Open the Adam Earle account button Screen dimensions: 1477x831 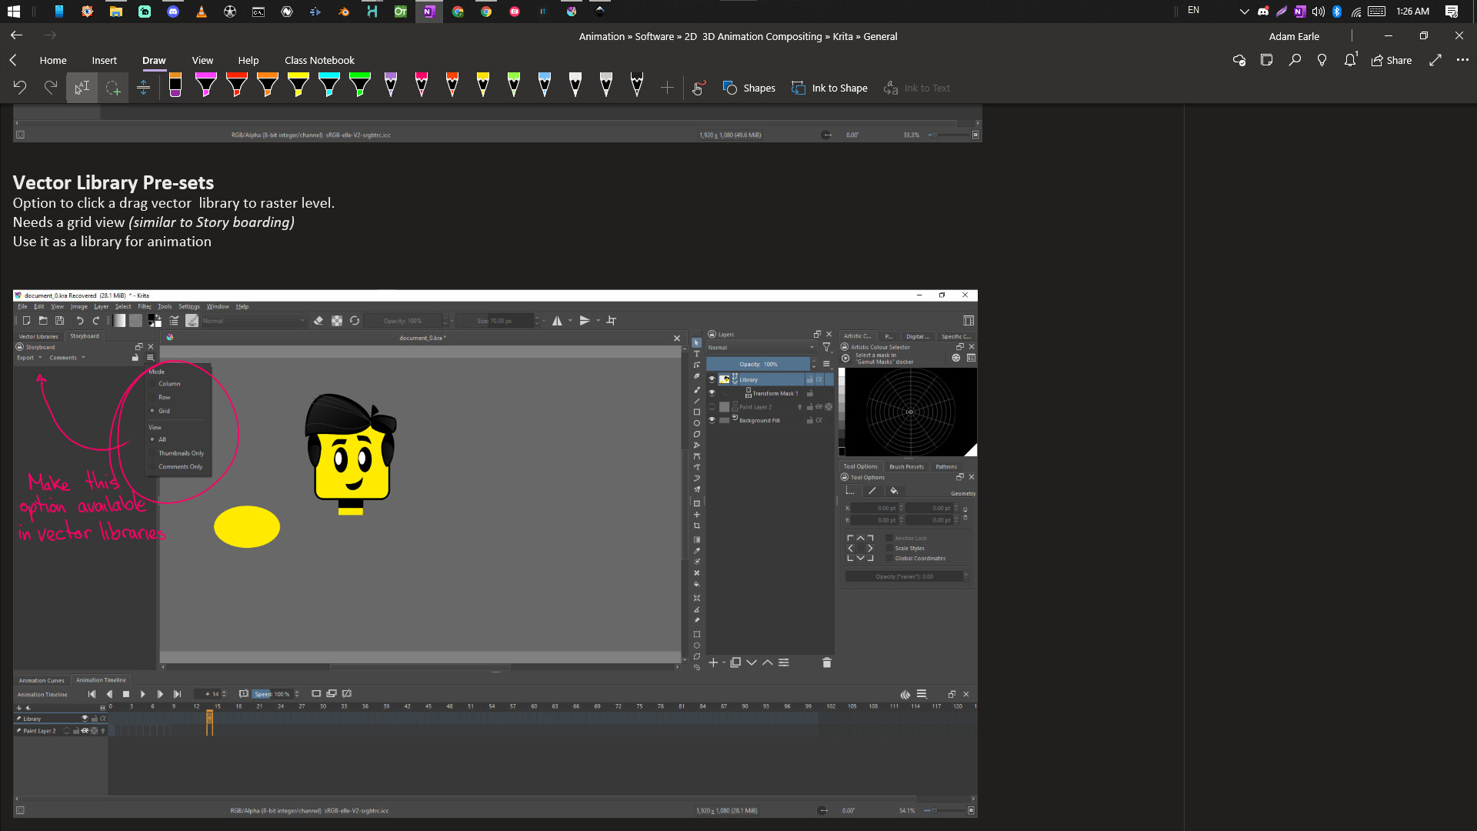[1294, 36]
